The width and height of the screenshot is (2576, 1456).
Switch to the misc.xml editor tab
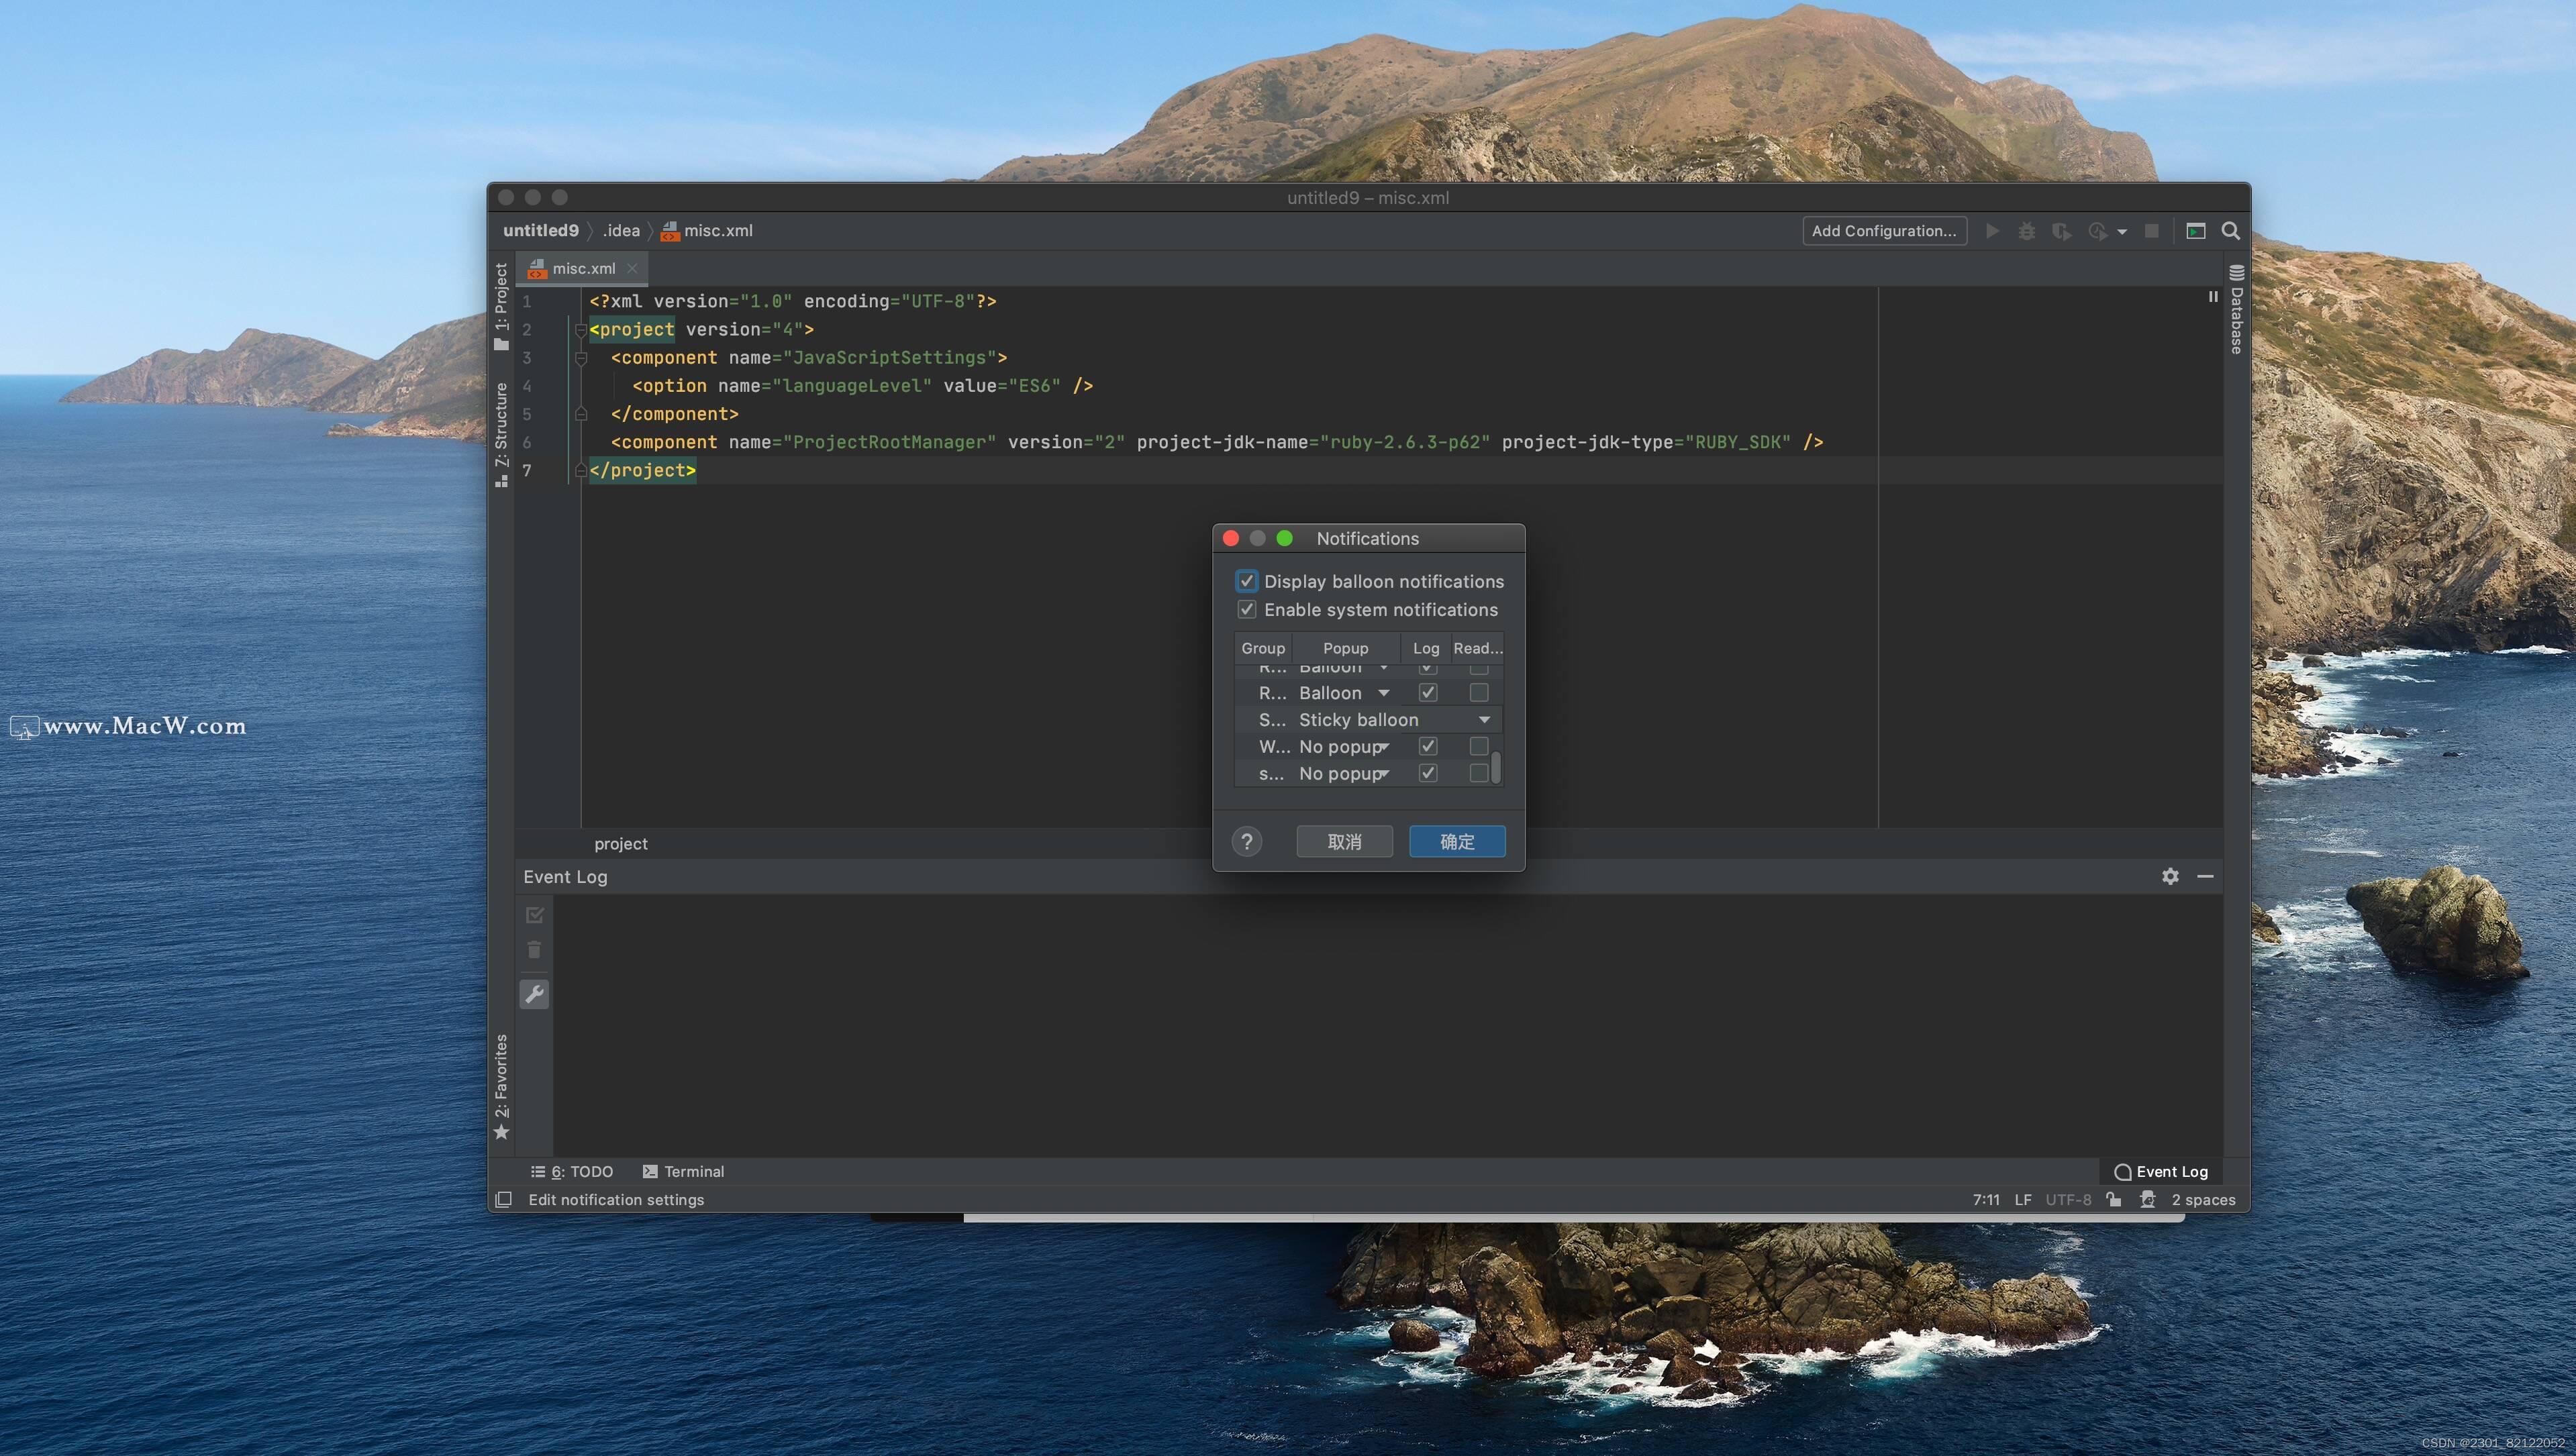click(583, 268)
